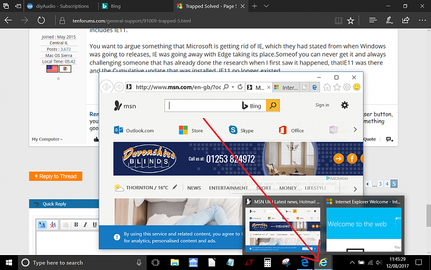Open Skype link on MSN

coord(241,130)
